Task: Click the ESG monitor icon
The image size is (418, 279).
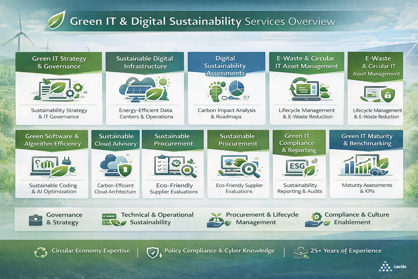Action: coord(297,166)
